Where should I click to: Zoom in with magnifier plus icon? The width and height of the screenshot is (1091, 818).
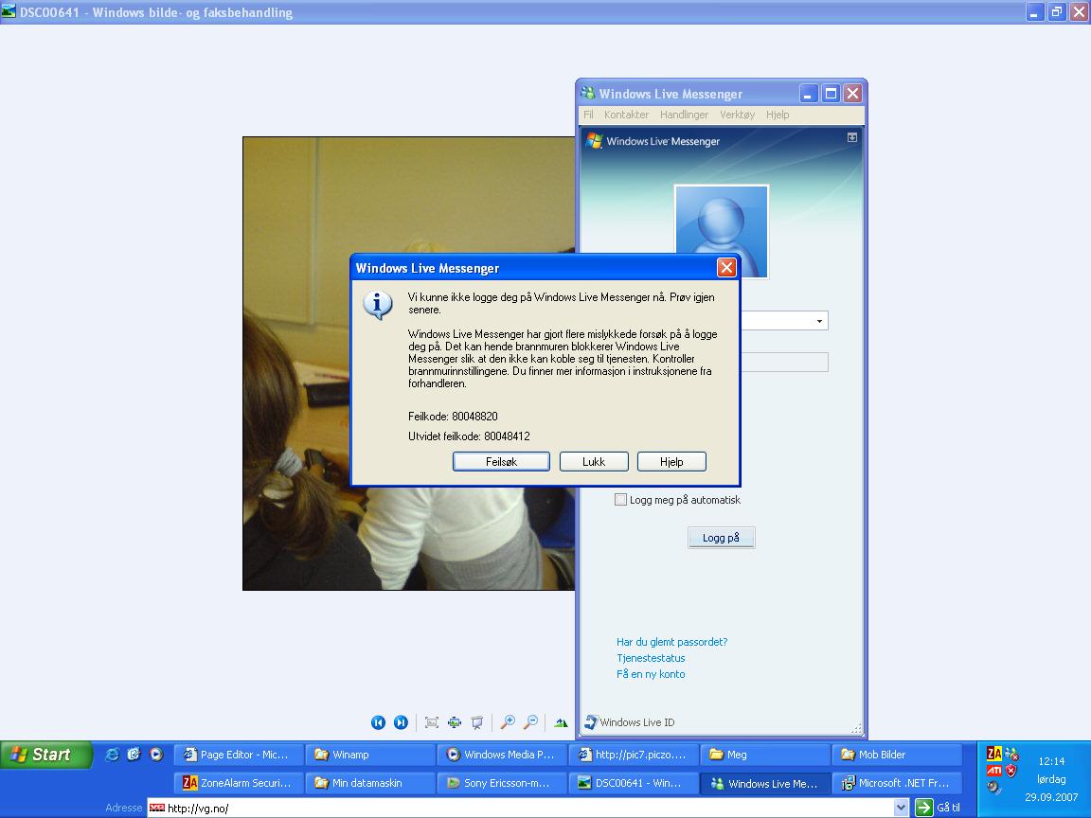pyautogui.click(x=508, y=722)
